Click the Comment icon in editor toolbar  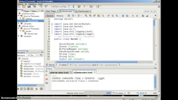(143, 16)
